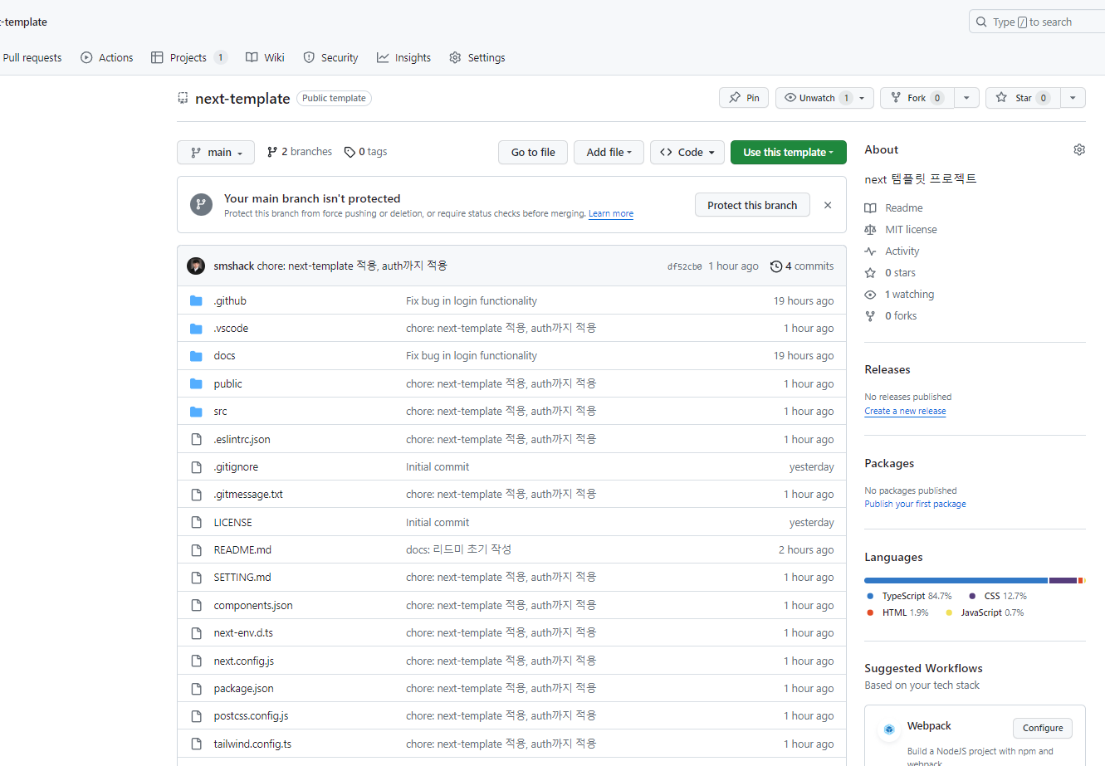Open the components.json file
1105x766 pixels.
click(x=253, y=605)
